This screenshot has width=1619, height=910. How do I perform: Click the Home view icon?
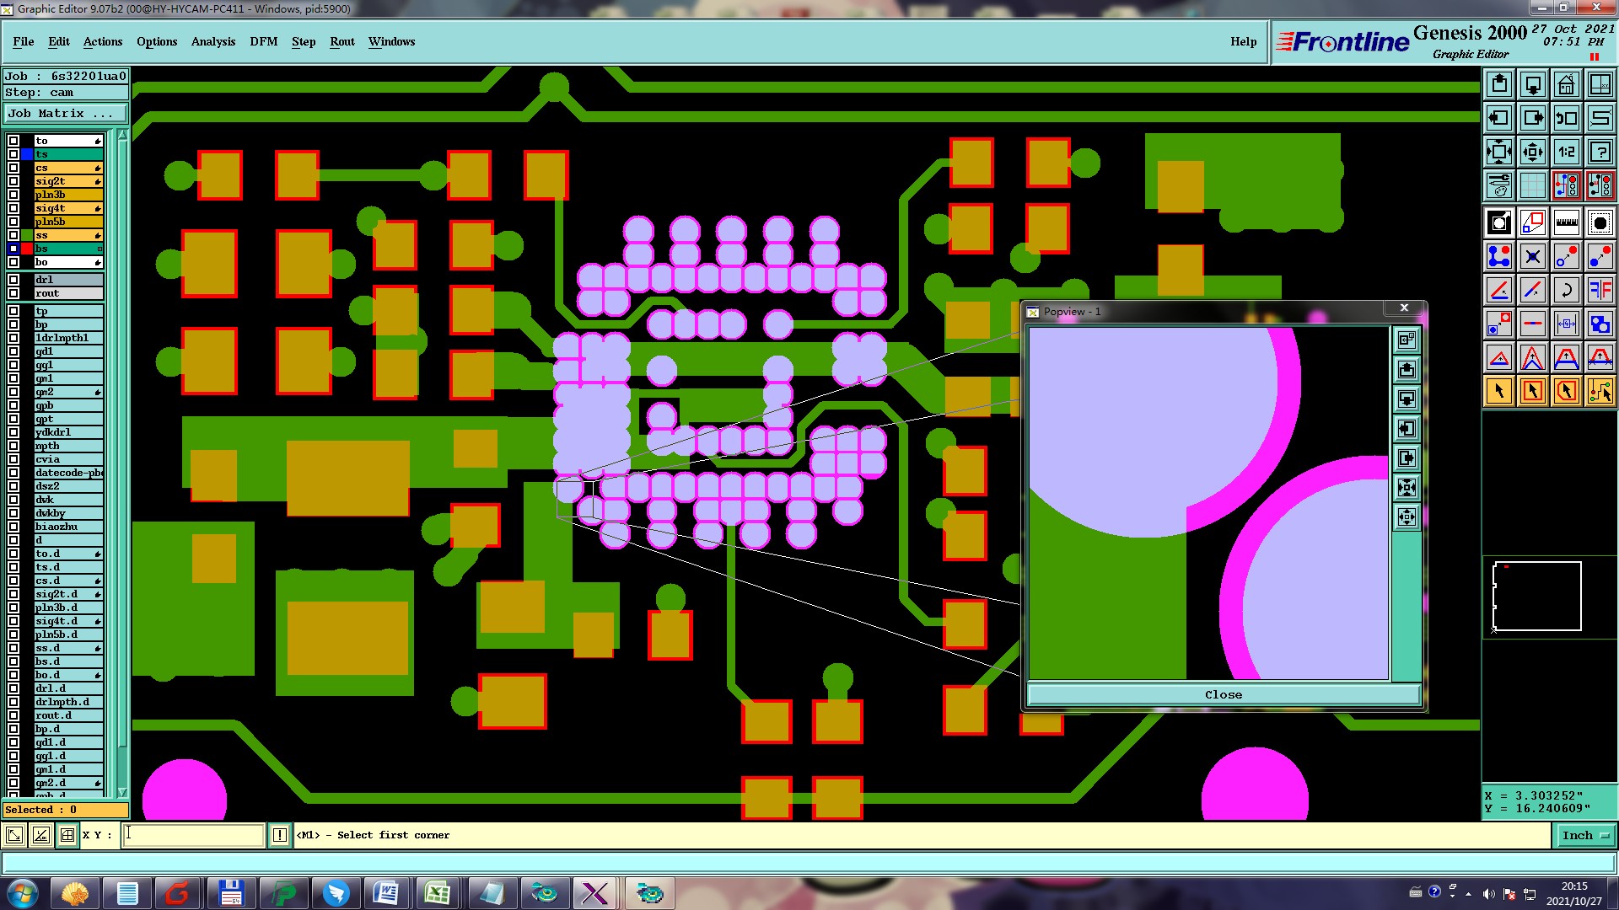(1567, 84)
